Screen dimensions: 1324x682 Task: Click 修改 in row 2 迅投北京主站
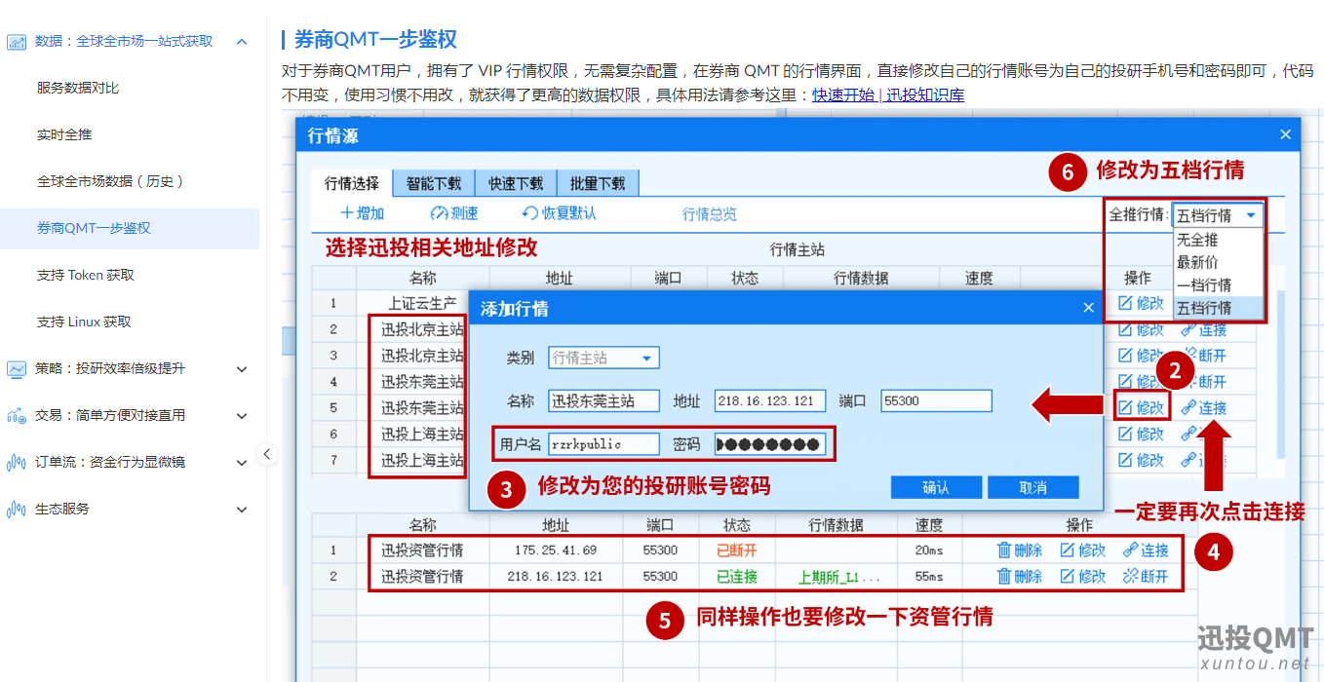1141,330
